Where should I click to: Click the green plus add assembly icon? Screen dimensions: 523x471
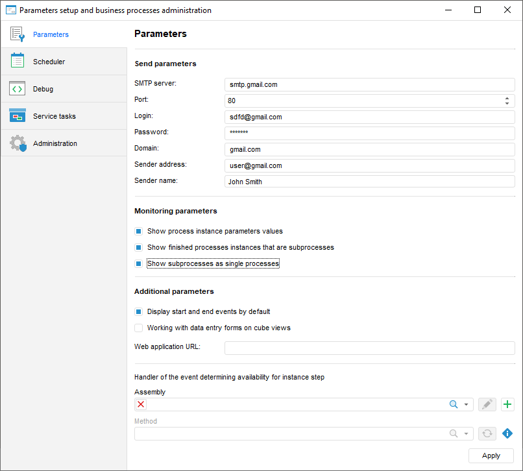pos(507,405)
